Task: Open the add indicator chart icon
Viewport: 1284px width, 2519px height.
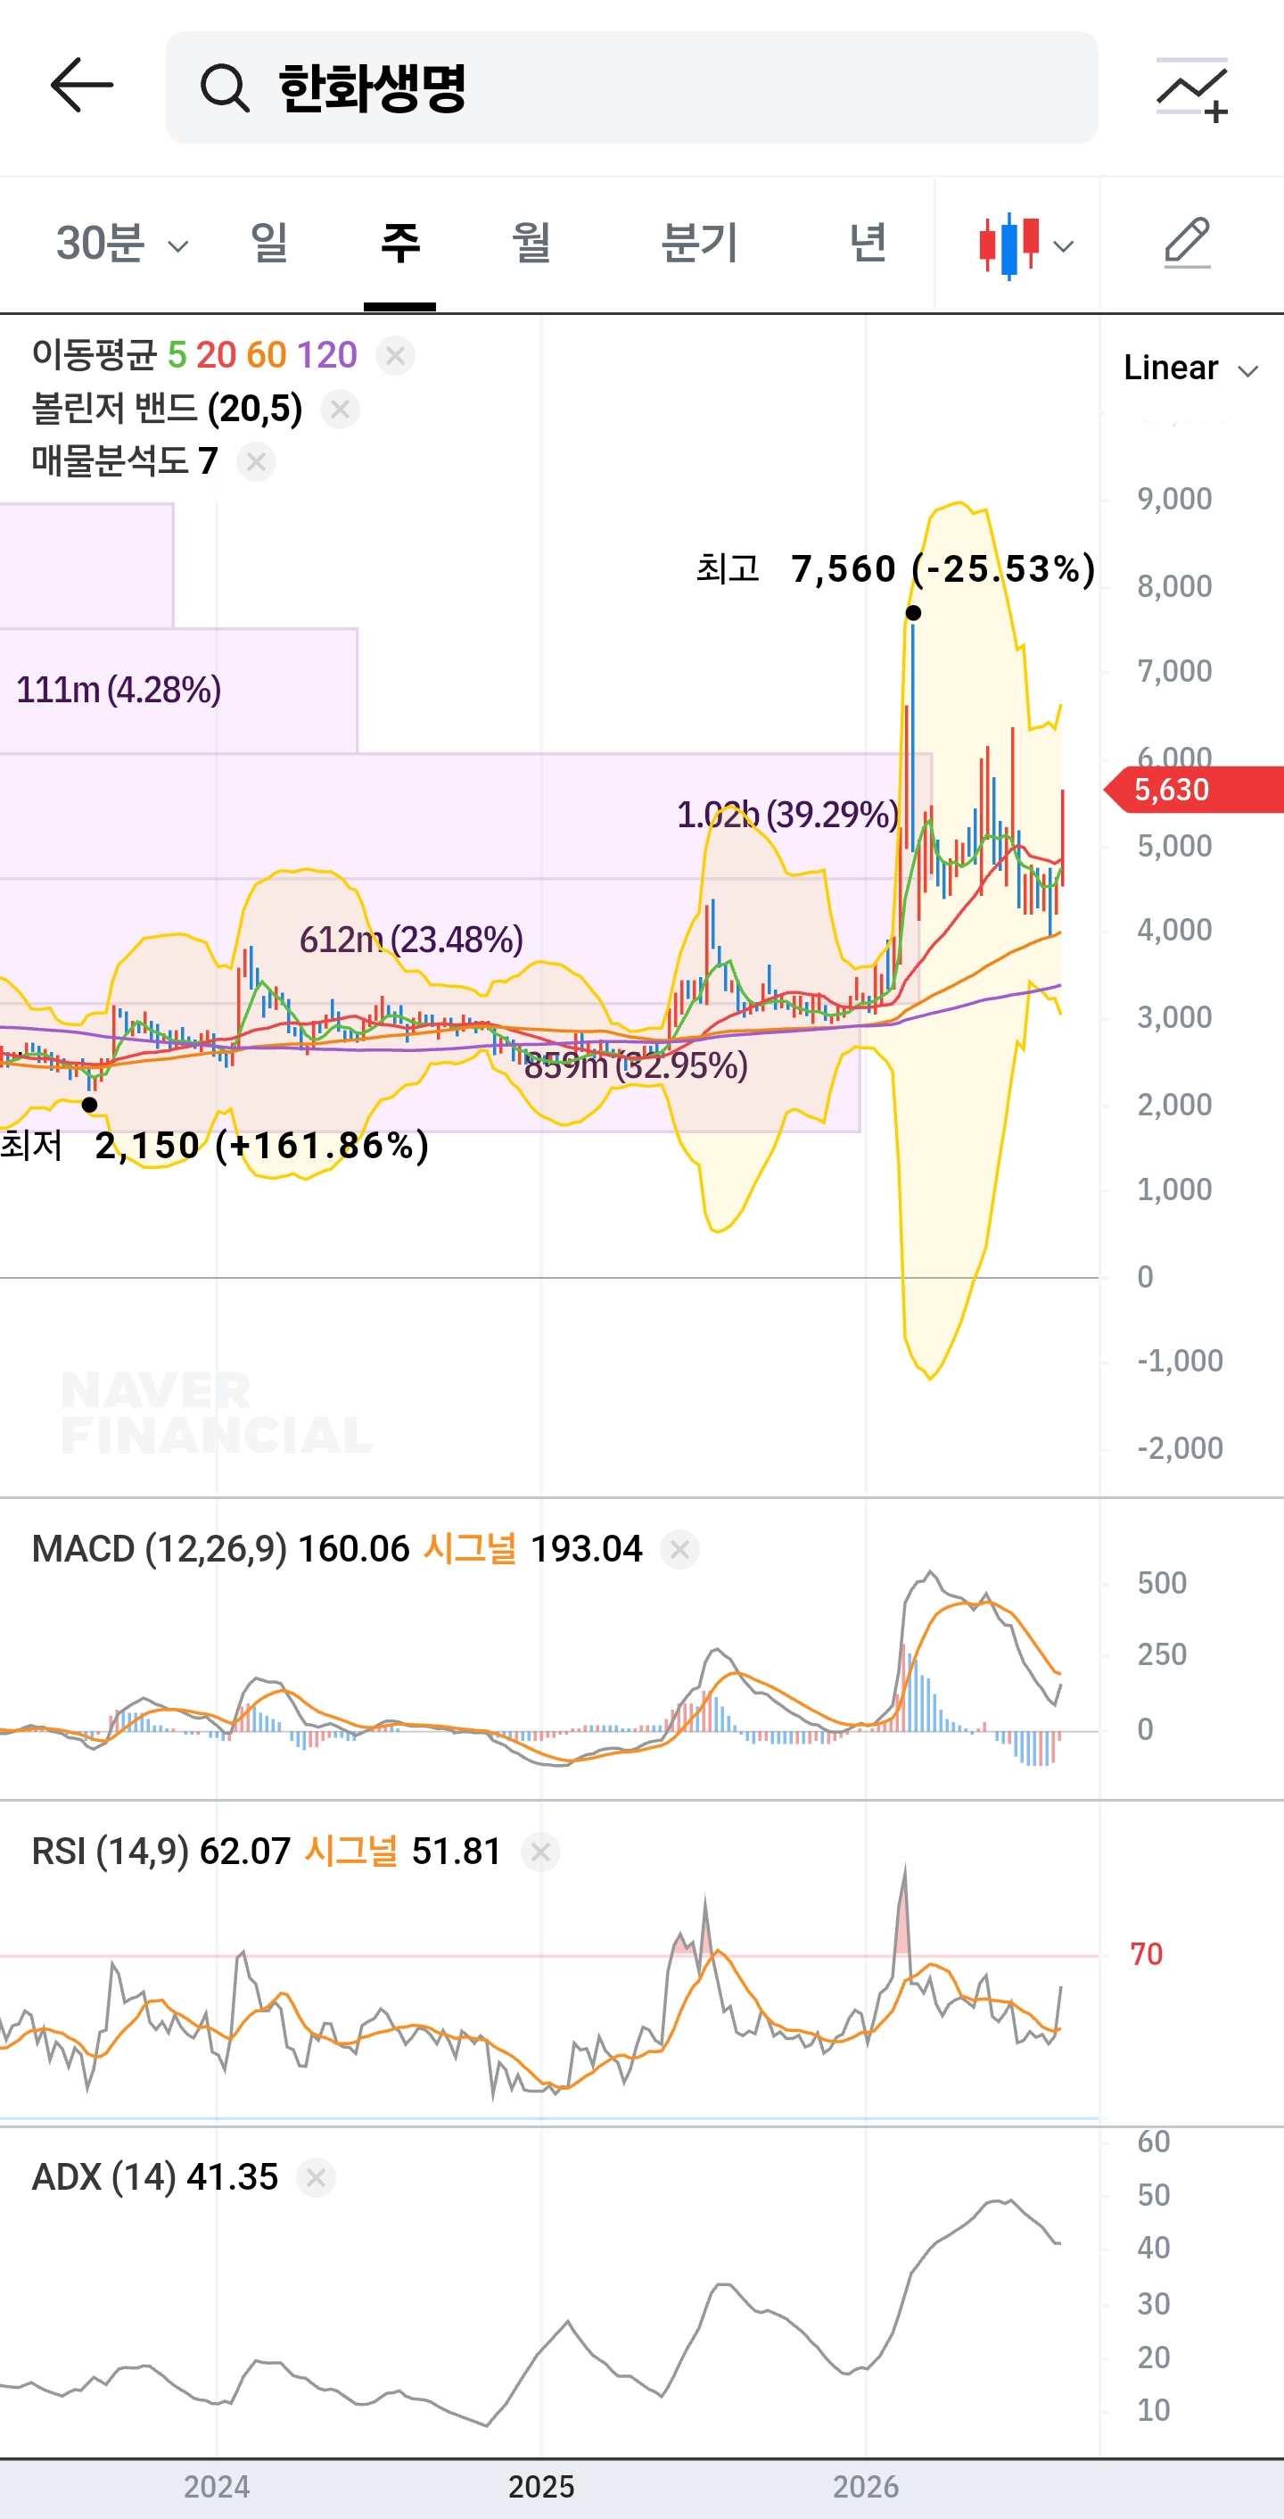Action: pos(1191,90)
